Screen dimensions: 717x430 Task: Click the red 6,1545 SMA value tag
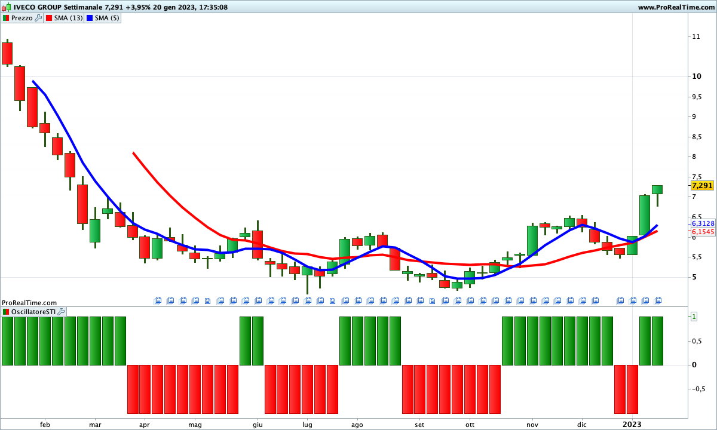703,232
